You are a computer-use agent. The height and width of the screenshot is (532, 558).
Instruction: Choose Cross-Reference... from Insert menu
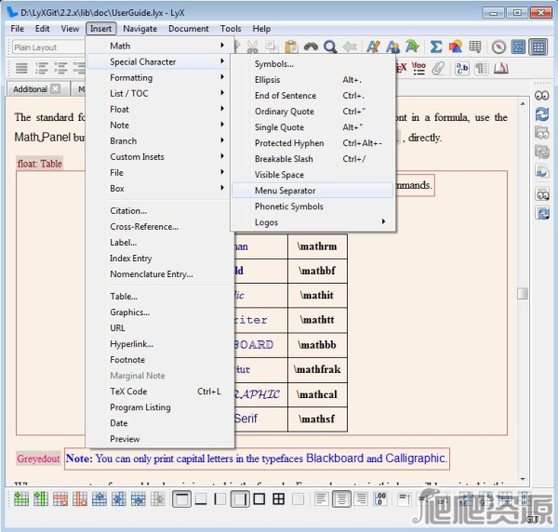coord(144,227)
